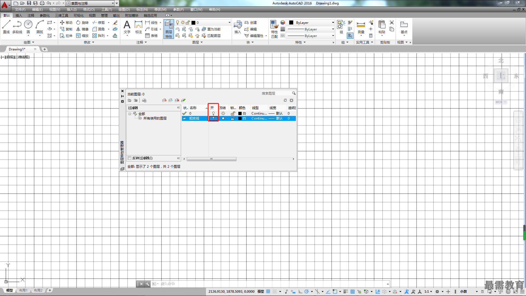The image size is (526, 296).
Task: Click the 搜索图层 search field
Action: [276, 93]
